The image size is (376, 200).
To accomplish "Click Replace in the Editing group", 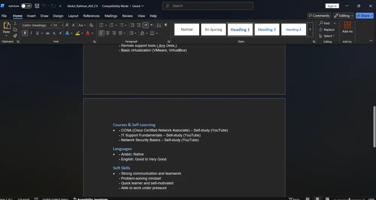I will tap(327, 30).
